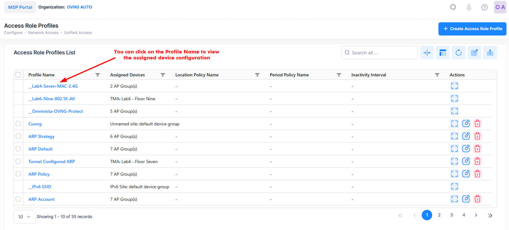
Task: Expand details for _Lab4-Seven-MAC-2.4G row
Action: click(454, 86)
